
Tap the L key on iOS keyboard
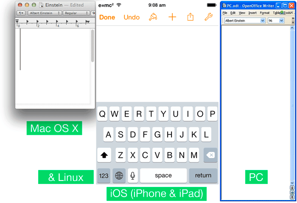(x=206, y=134)
